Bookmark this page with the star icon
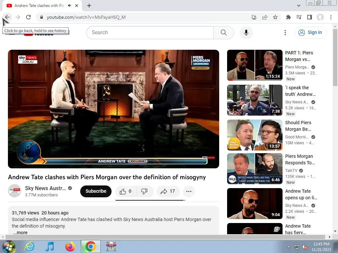Viewport: 338px width, 253px height. tap(275, 17)
